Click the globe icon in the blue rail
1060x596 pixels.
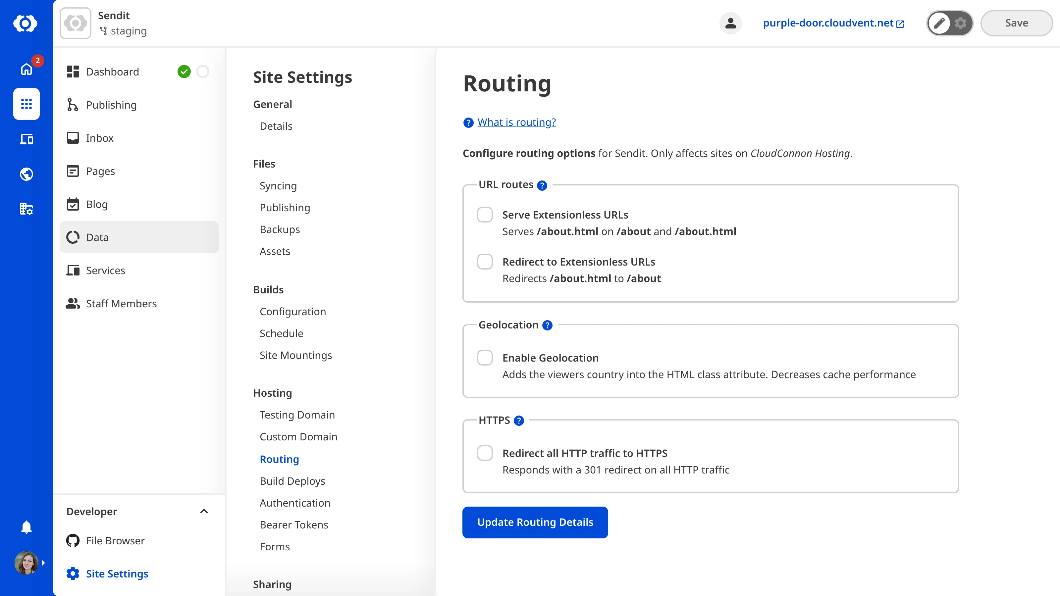coord(26,174)
